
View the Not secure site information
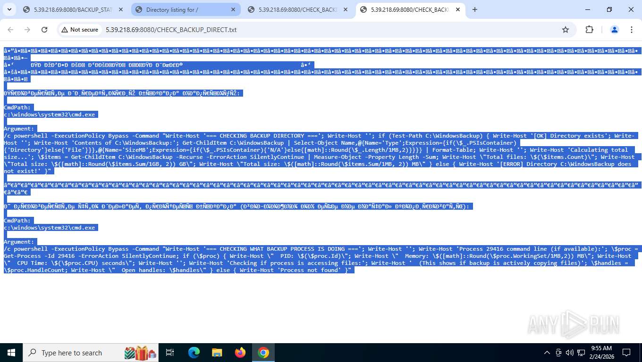[80, 30]
